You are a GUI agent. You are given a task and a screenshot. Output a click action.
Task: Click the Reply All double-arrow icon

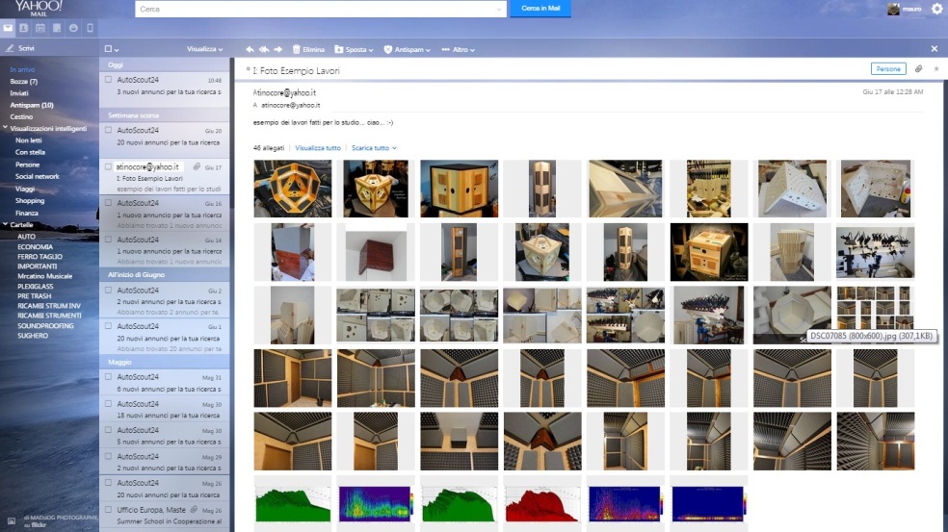[264, 49]
